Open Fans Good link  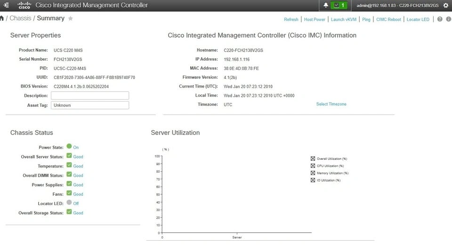pyautogui.click(x=78, y=194)
